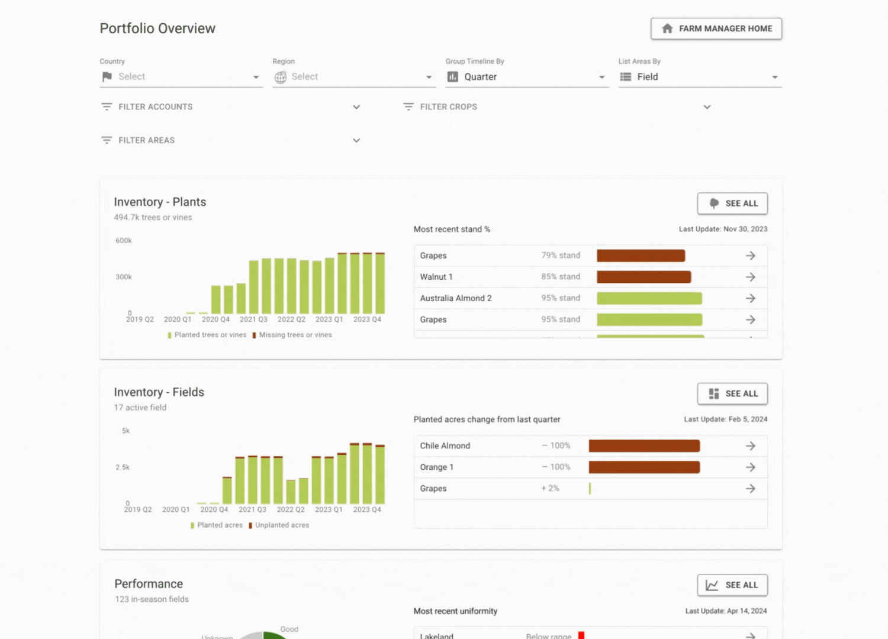Click arrow icon for Orange 1 row
The width and height of the screenshot is (888, 639).
click(x=750, y=467)
